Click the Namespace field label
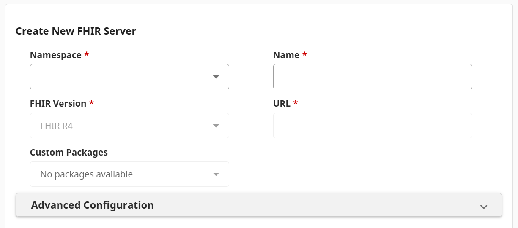Viewport: 518px width, 228px height. [x=55, y=55]
